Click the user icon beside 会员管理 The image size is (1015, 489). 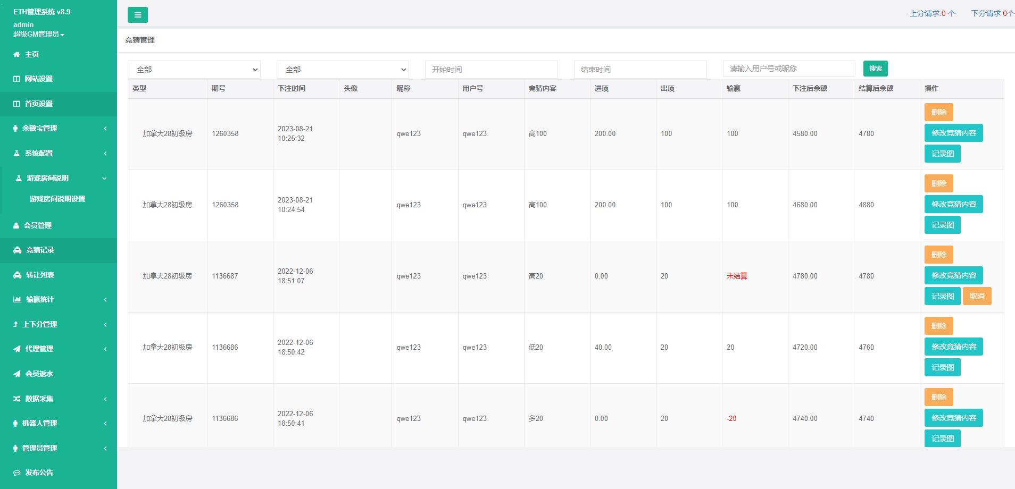[16, 225]
